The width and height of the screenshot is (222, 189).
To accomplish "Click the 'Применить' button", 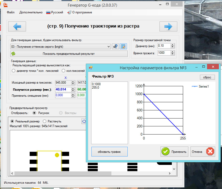I will point(174,152).
